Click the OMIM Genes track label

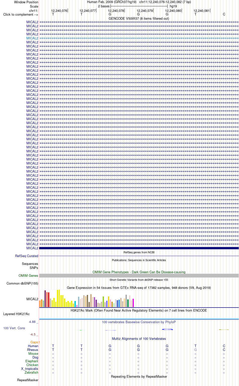pyautogui.click(x=28, y=276)
